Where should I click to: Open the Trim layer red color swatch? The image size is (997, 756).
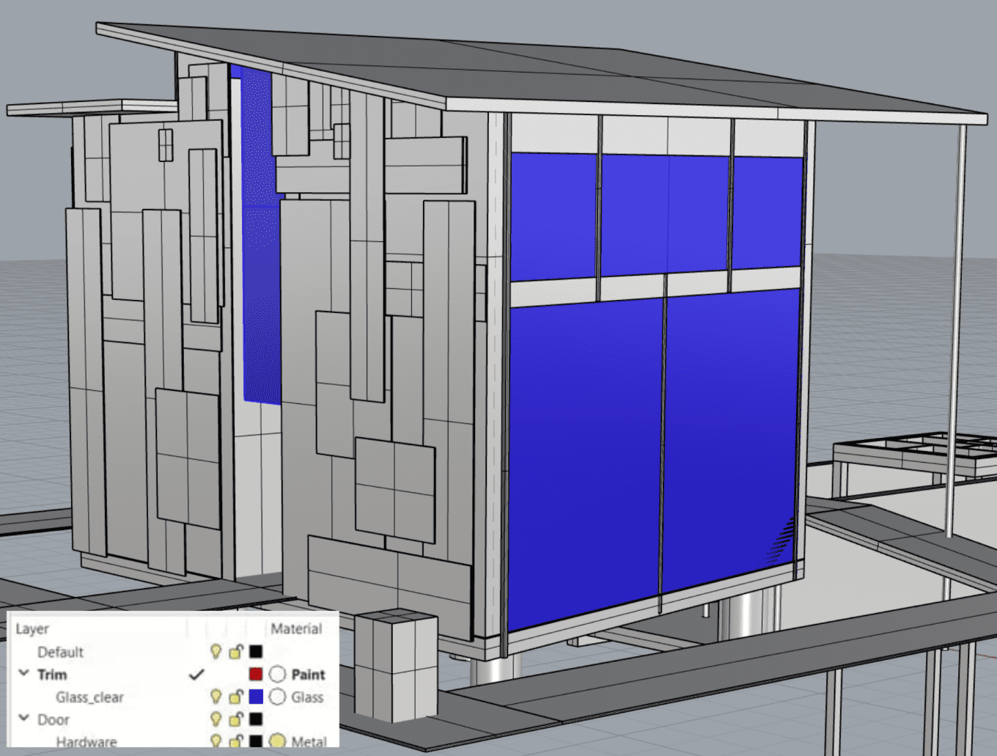[x=256, y=674]
